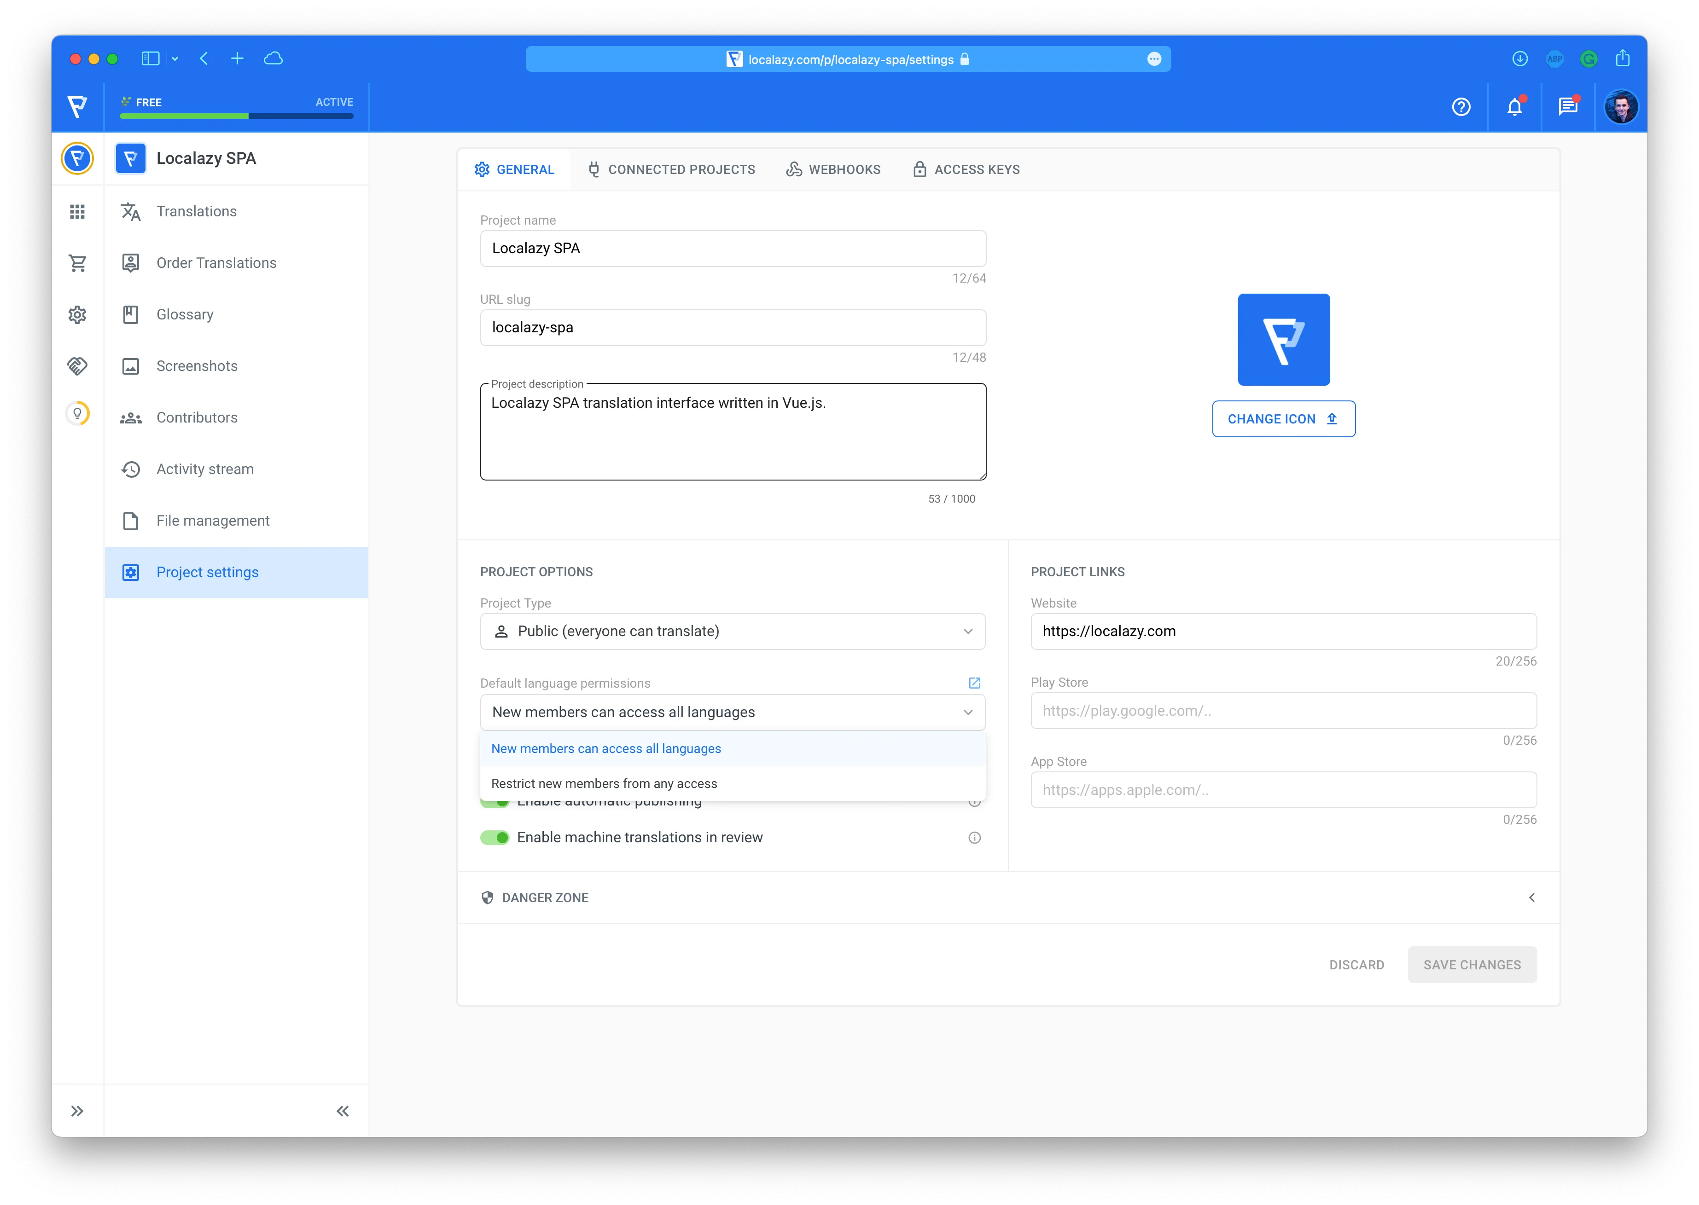Viewport: 1699px width, 1205px height.
Task: Click the handshake icon in left rail
Action: click(x=77, y=366)
